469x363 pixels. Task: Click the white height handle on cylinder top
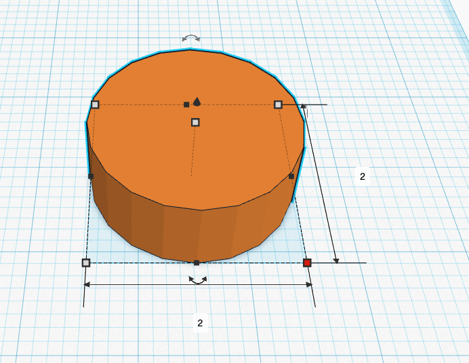195,122
